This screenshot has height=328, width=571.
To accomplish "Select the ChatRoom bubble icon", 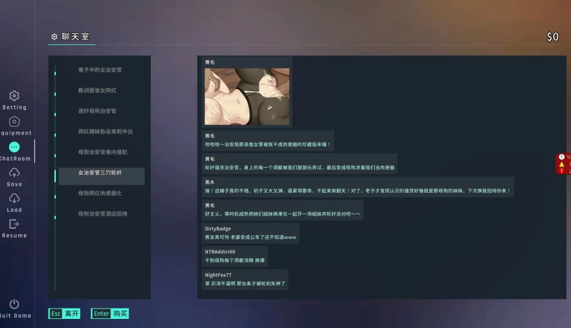I will 14,147.
